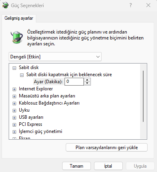
Task: Collapse Sabit diski kapatmak için beklenecek süre
Action: (x=22, y=75)
